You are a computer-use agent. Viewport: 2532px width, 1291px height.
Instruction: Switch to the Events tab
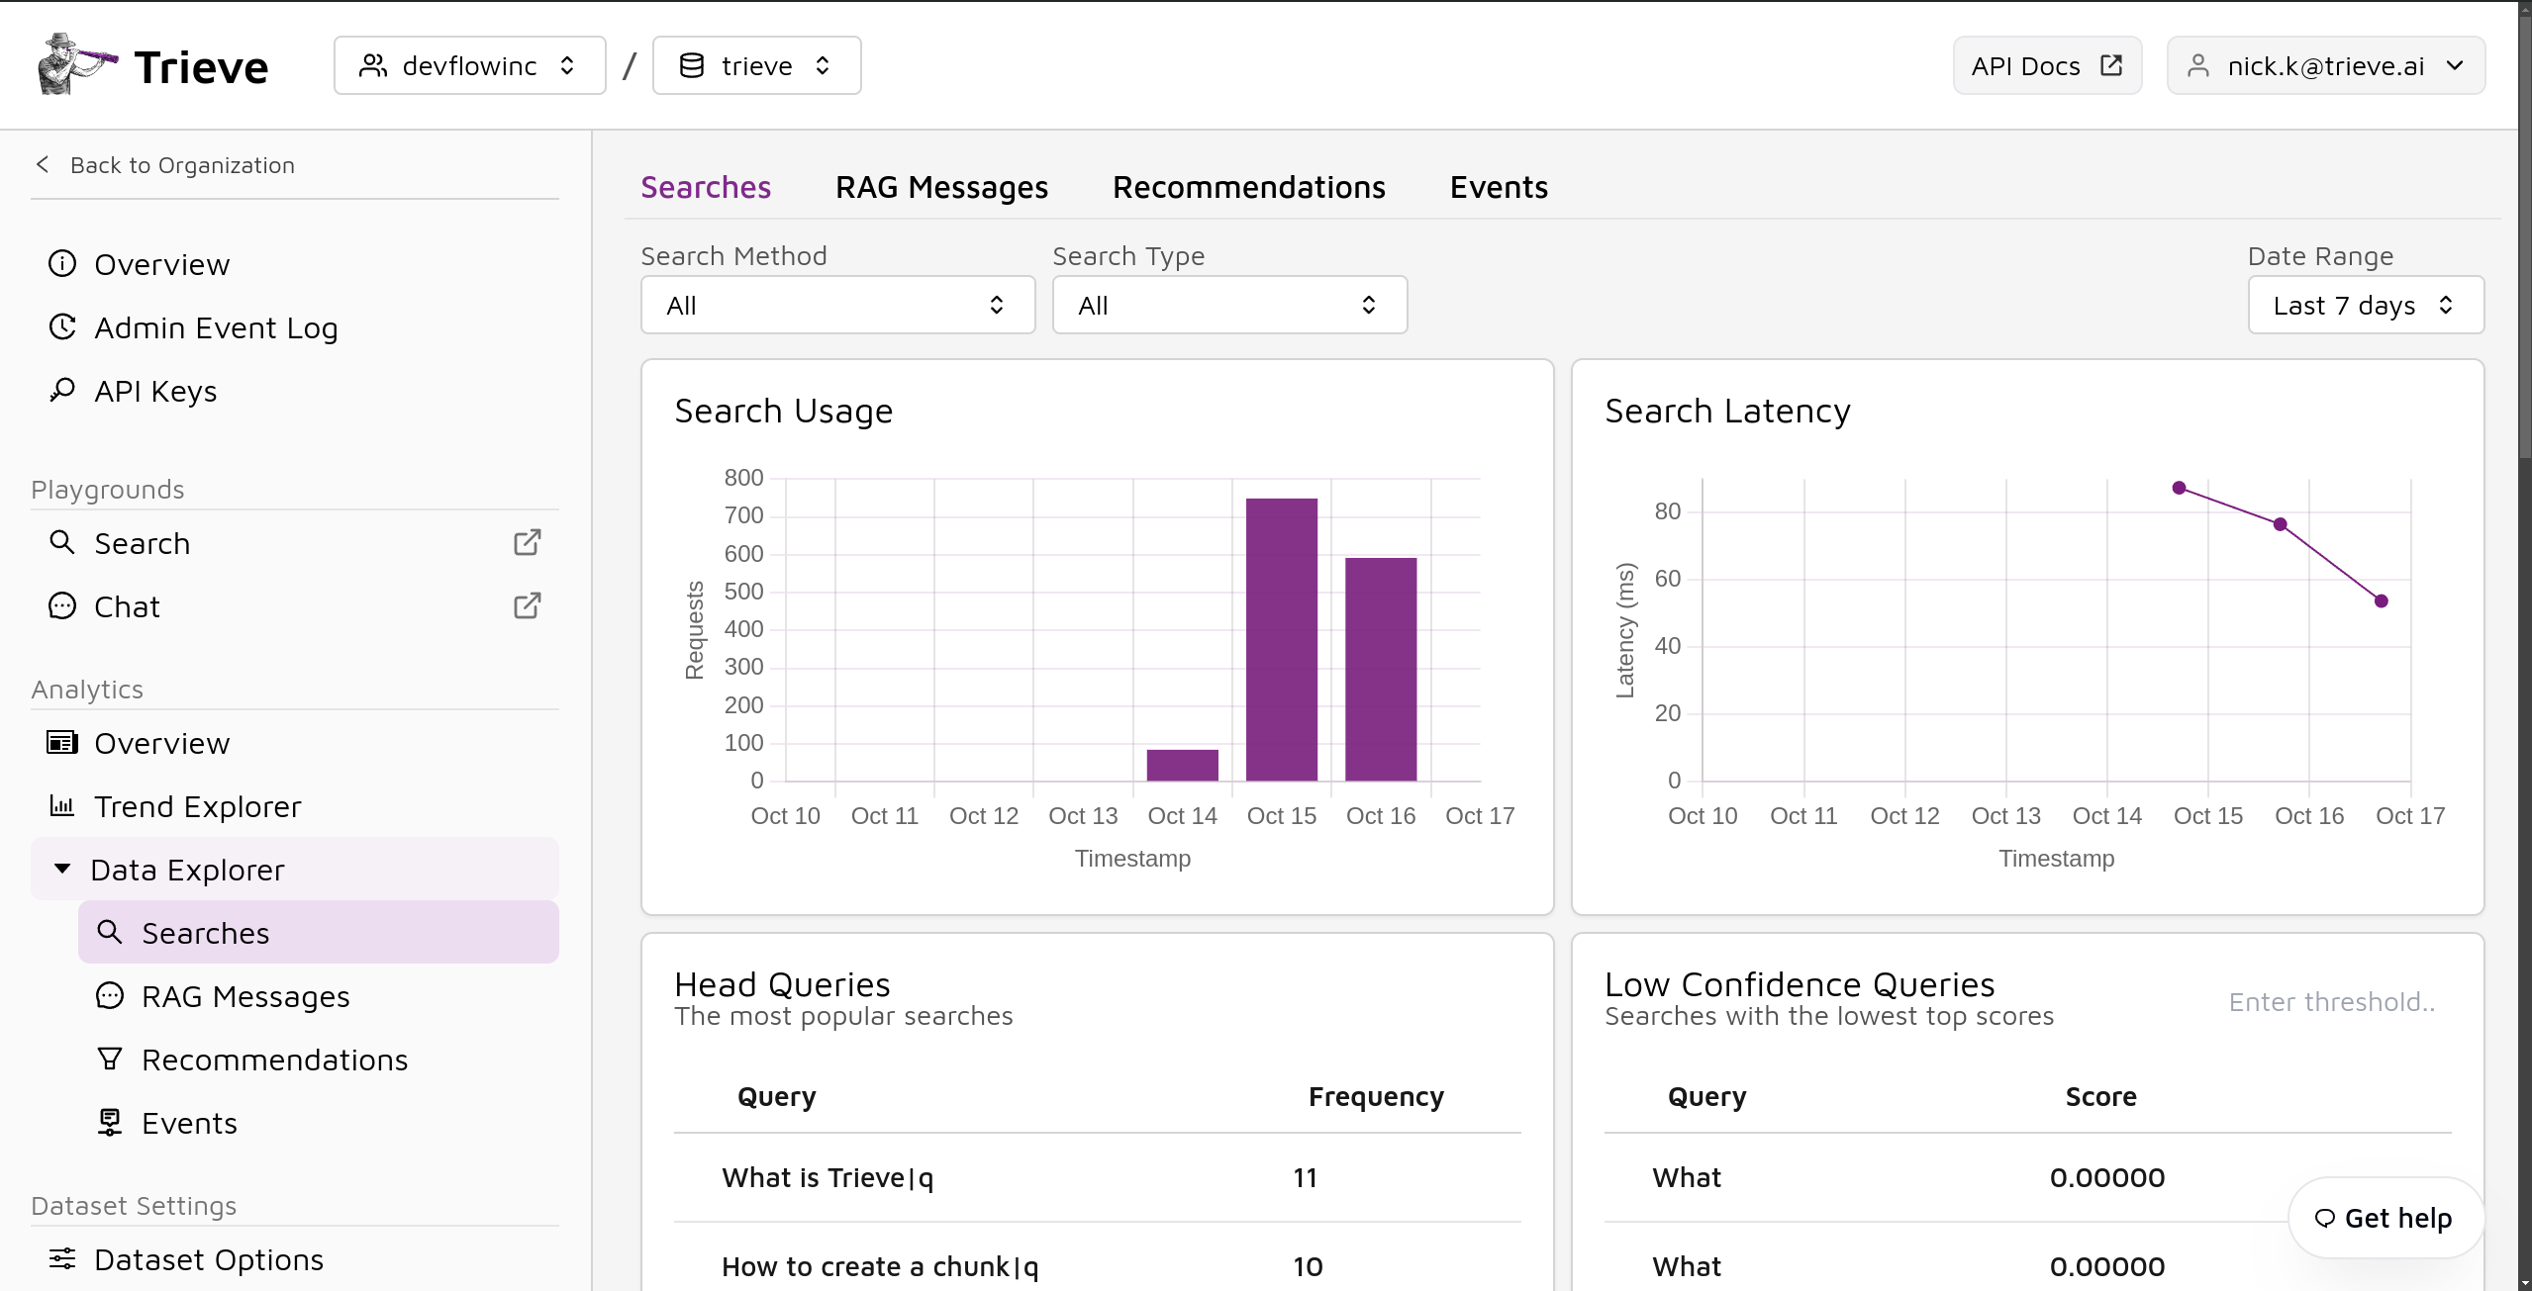tap(1499, 187)
